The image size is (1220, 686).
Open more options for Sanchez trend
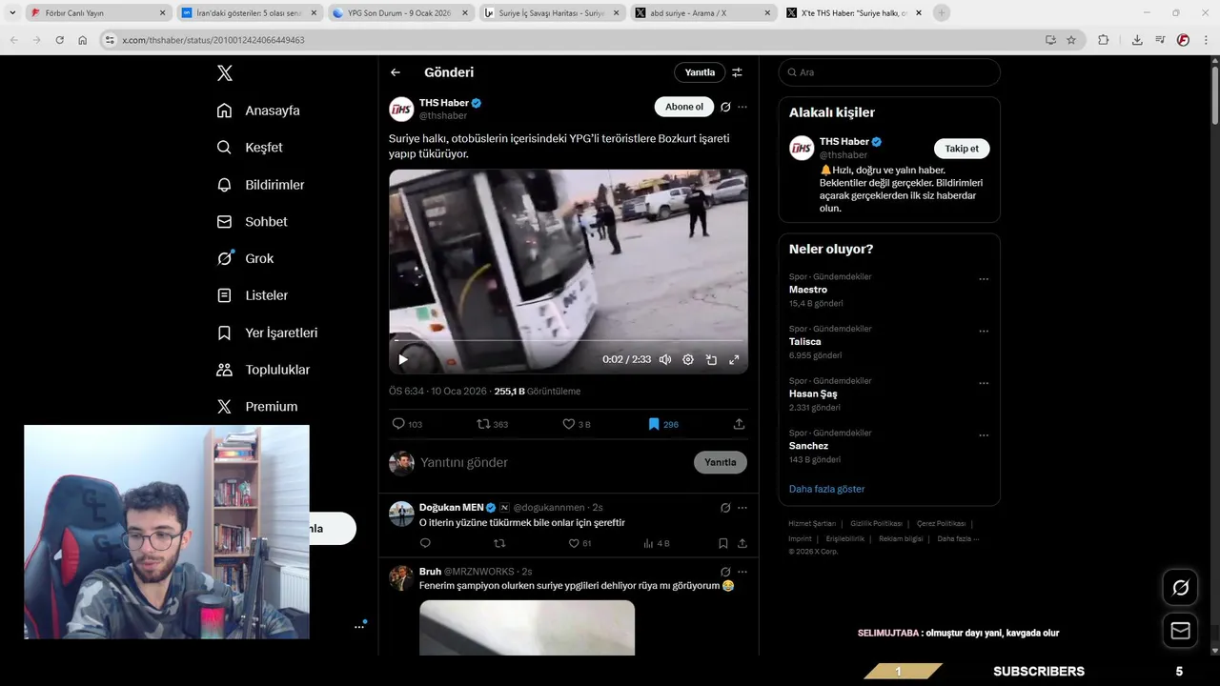click(984, 435)
